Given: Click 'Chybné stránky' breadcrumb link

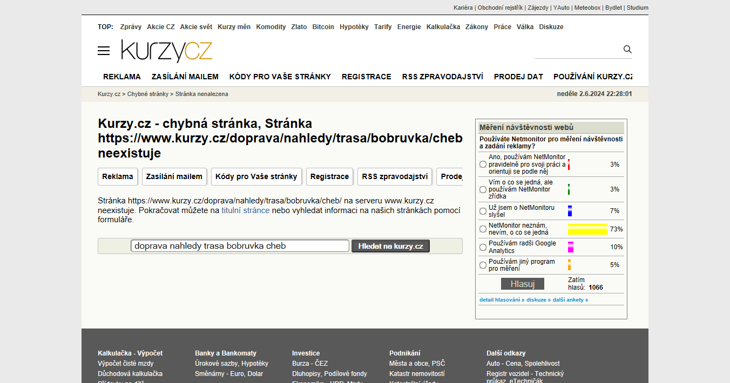Looking at the screenshot, I should coord(148,94).
